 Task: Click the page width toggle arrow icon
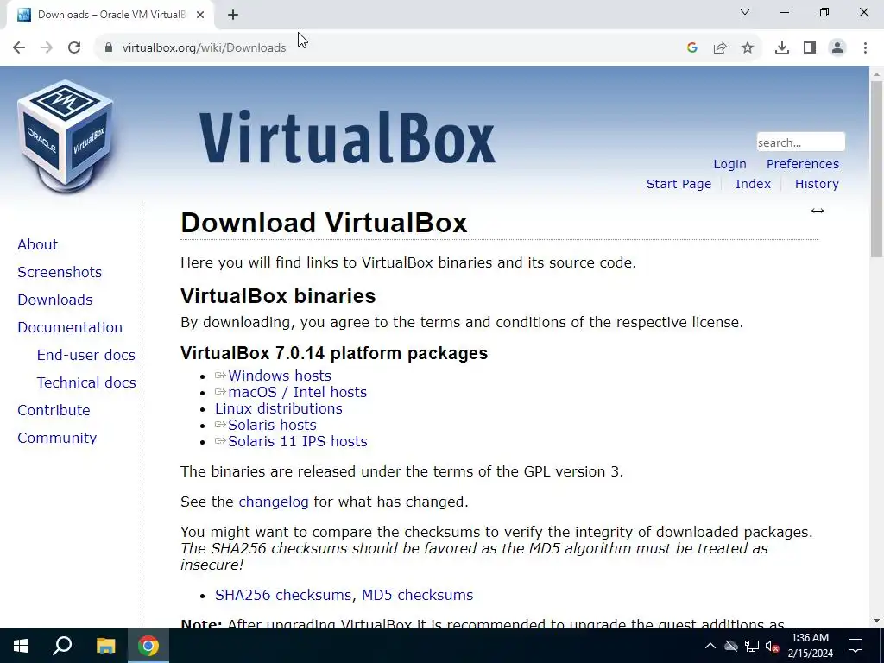(x=818, y=211)
